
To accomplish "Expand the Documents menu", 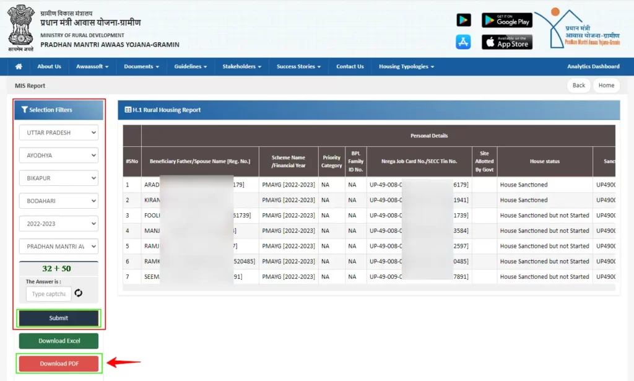I will 142,66.
